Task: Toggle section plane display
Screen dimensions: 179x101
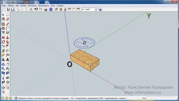Action: click(x=8, y=88)
